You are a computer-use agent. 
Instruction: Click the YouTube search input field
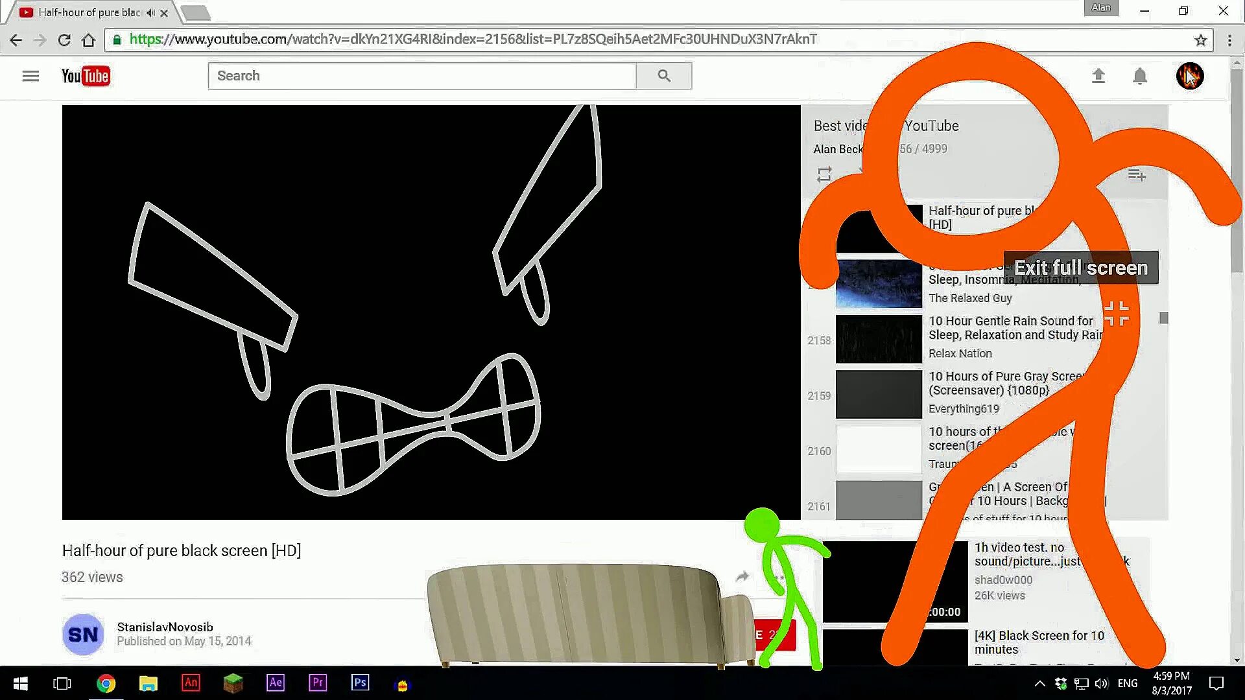421,76
